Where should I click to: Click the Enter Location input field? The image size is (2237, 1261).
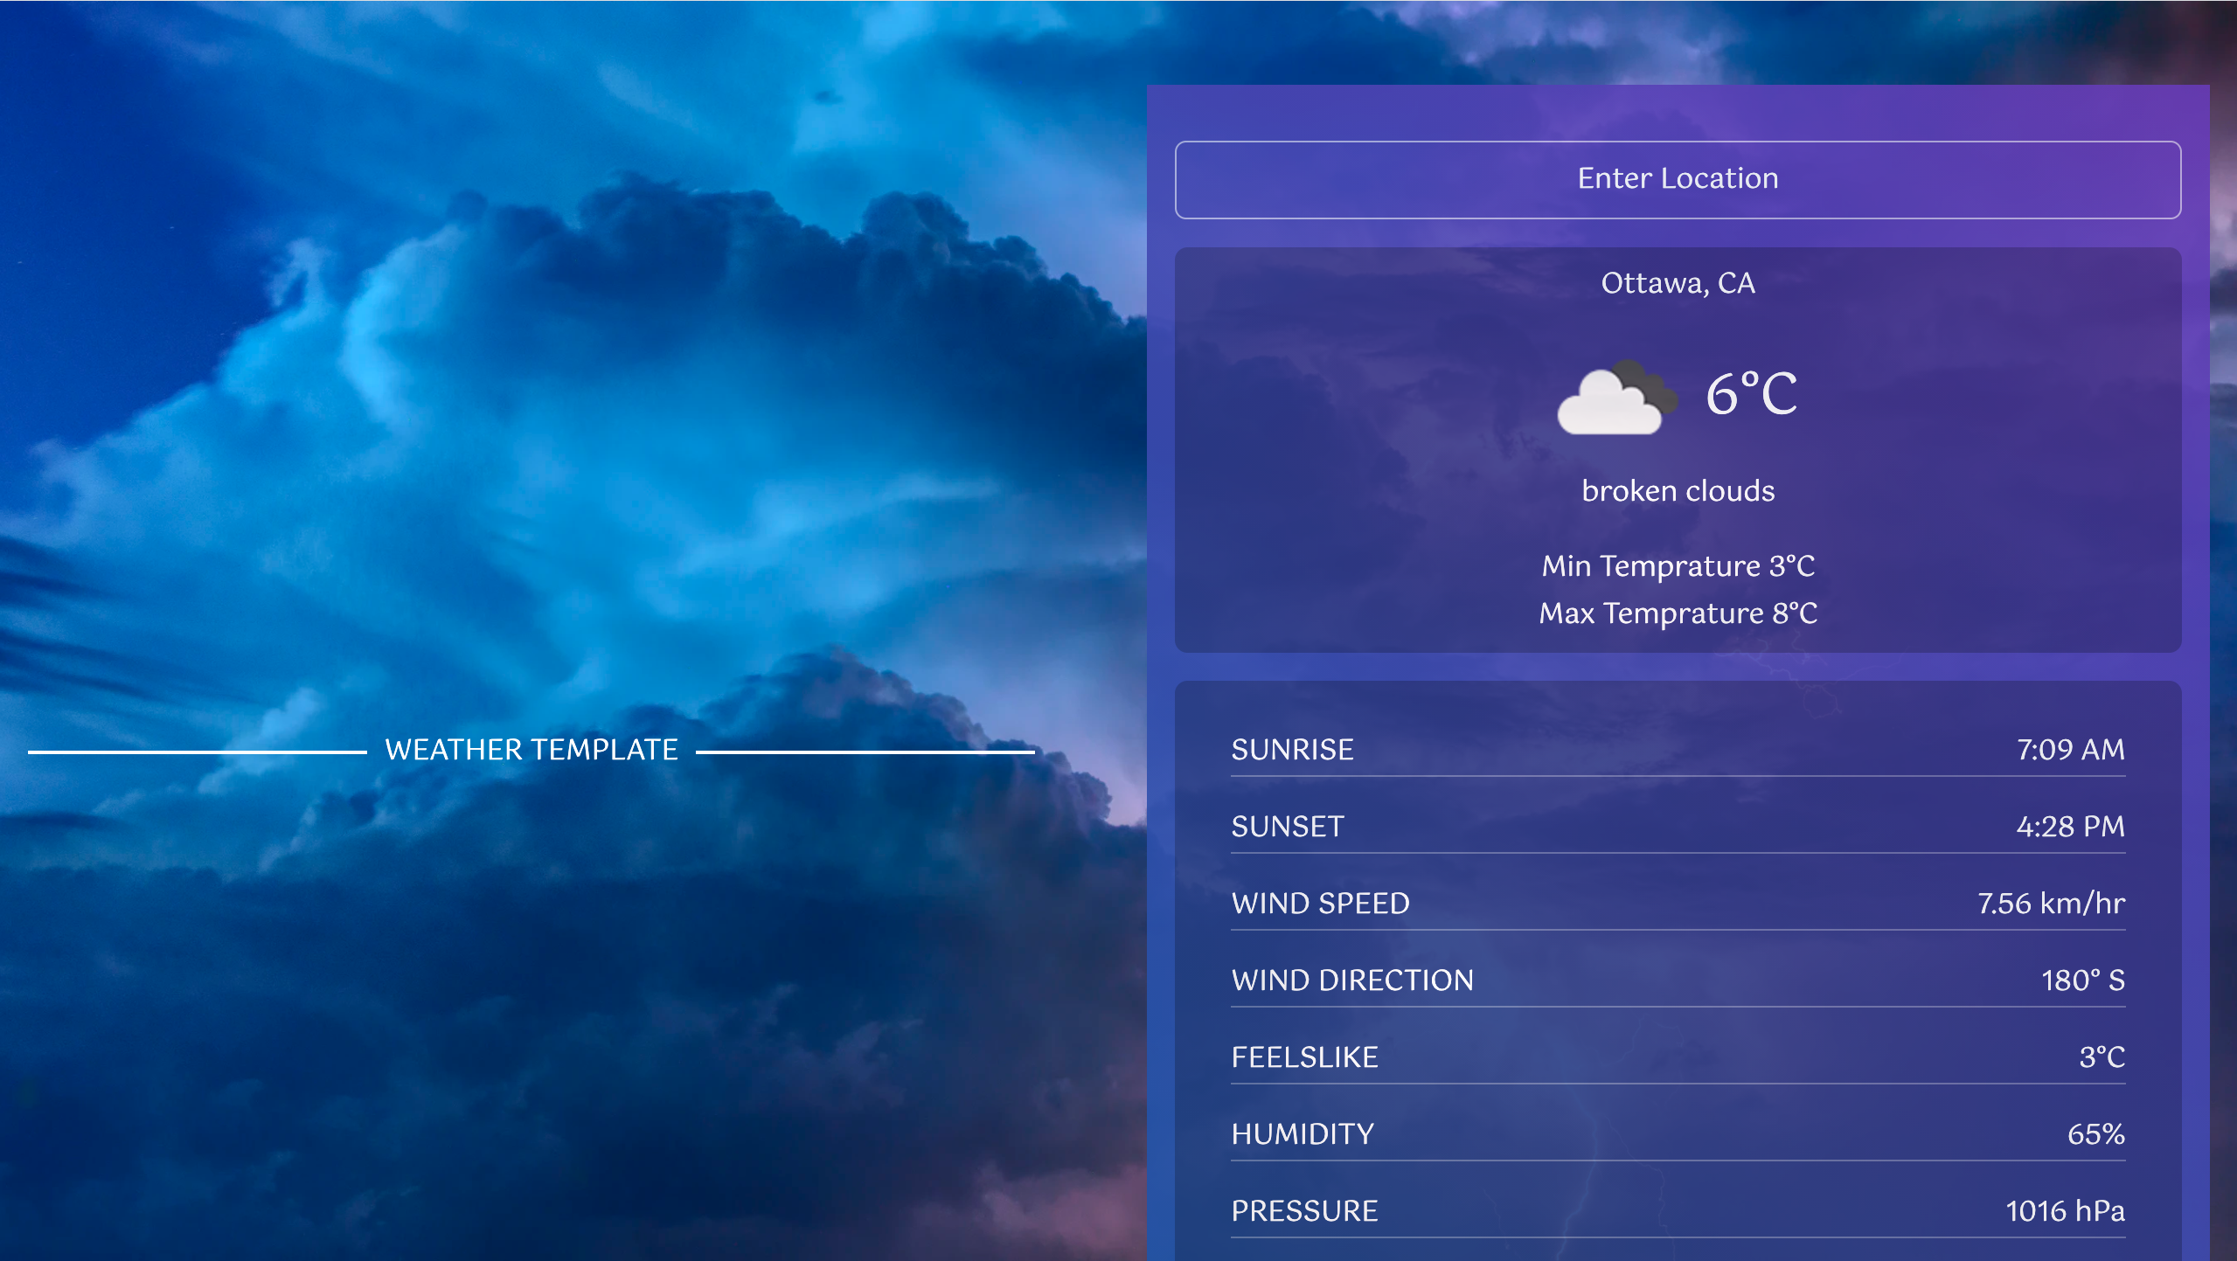click(1677, 179)
